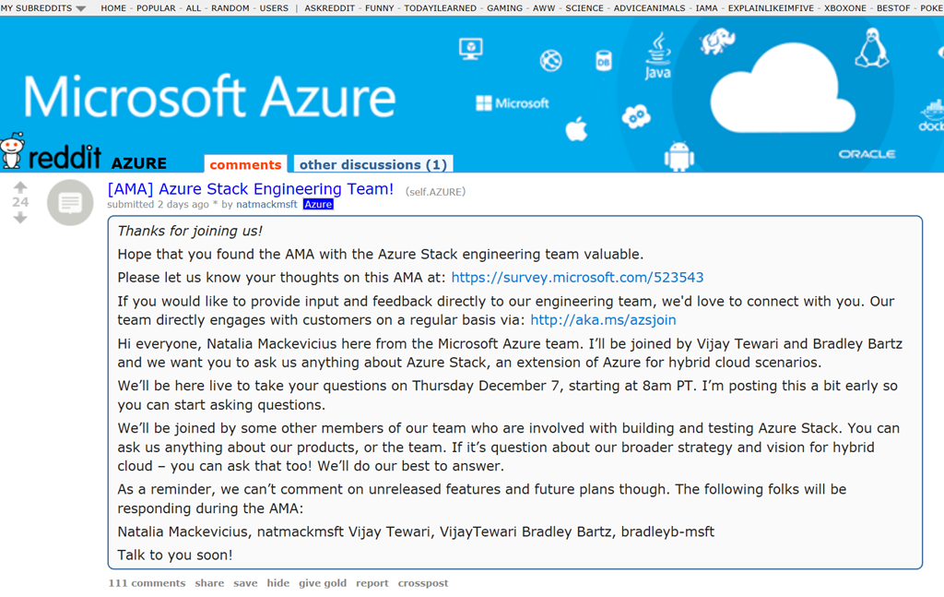Click the reddit alien logo
Image resolution: width=944 pixels, height=597 pixels.
(12, 151)
